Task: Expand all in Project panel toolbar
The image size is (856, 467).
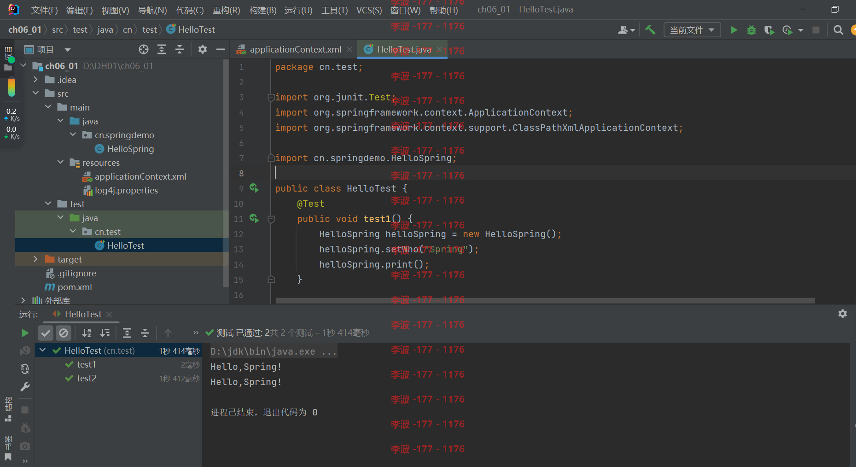Action: pos(162,49)
